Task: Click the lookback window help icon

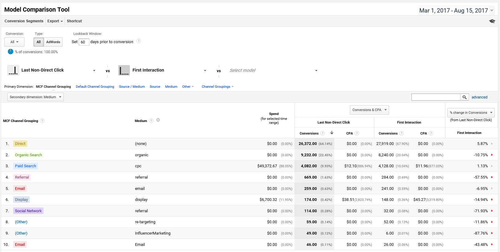Action: (x=138, y=41)
